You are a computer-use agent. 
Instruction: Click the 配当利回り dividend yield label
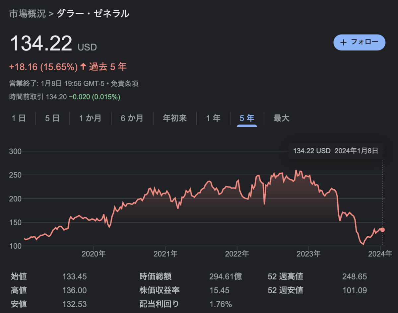[159, 304]
